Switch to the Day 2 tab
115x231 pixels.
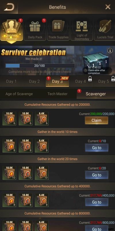(34, 81)
